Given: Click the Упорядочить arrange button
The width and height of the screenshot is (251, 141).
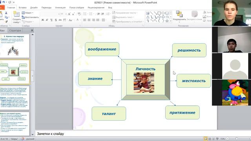Looking at the screenshot, I should tap(179, 16).
